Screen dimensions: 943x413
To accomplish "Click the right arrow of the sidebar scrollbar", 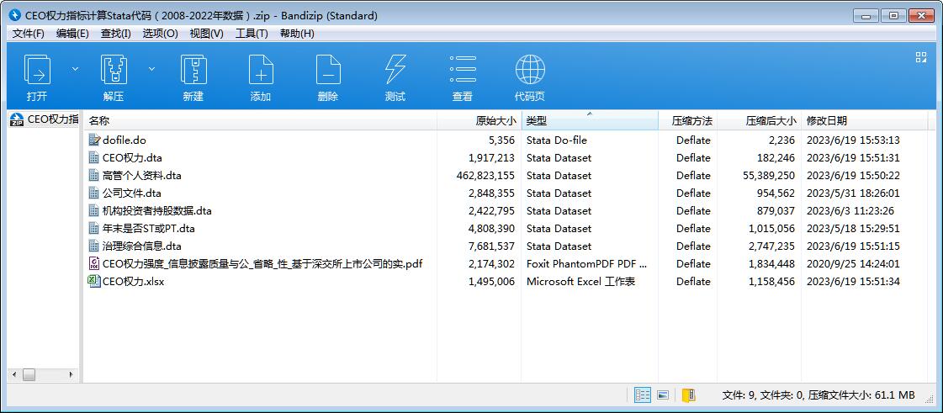I will point(71,374).
